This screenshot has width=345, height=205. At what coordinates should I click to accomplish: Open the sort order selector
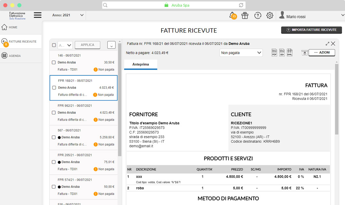pos(111,45)
